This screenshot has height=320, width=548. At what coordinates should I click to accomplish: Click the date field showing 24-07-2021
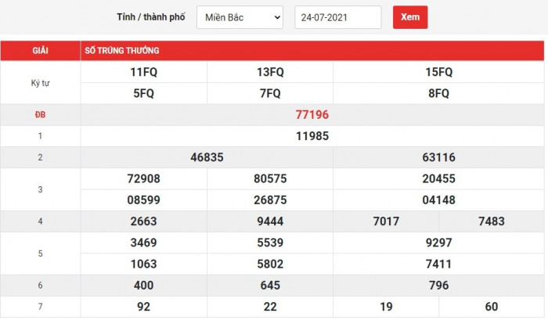337,17
